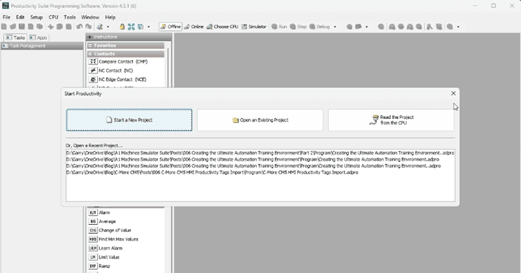Viewport: 521px width, 273px height.
Task: Click the Average instruction
Action: [x=107, y=222]
